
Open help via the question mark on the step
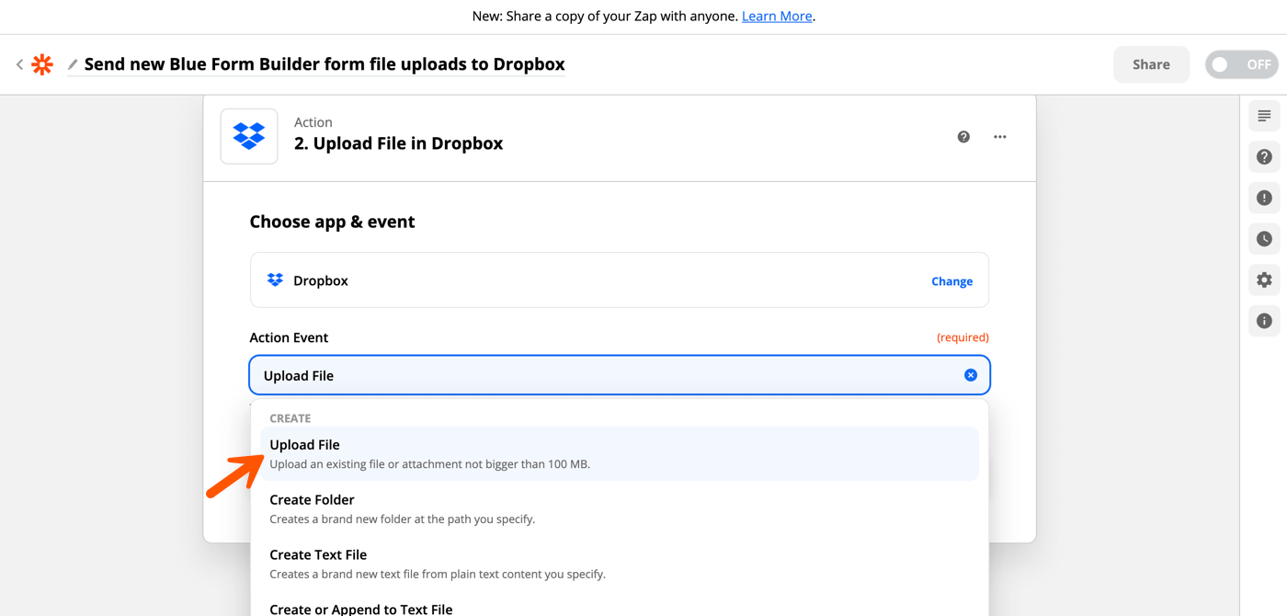[x=963, y=136]
